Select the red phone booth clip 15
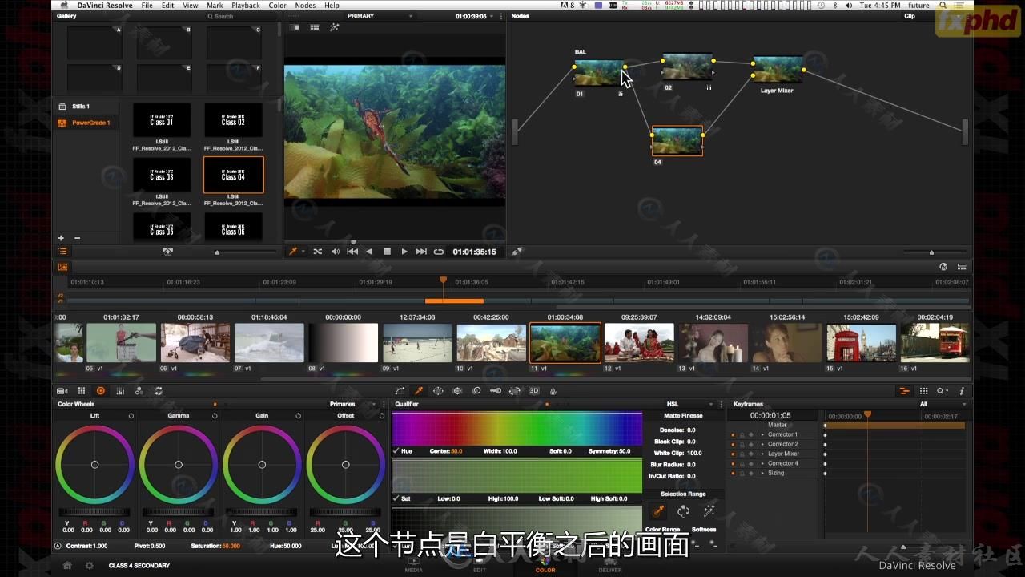This screenshot has height=577, width=1025. (861, 343)
